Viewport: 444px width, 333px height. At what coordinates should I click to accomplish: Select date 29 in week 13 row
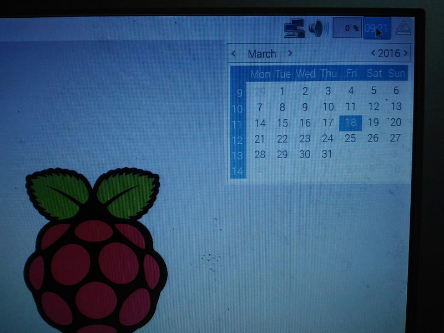pos(282,154)
